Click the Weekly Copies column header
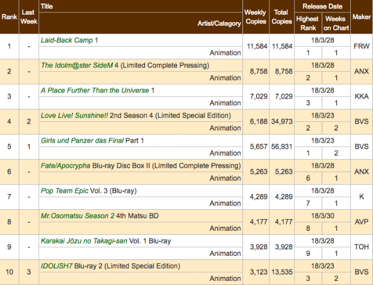 click(256, 17)
